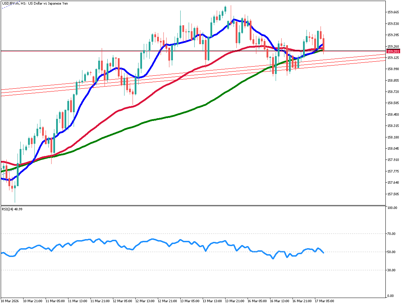Click the 10 Mar 2026 date label
The image size is (404, 305).
tap(10, 301)
